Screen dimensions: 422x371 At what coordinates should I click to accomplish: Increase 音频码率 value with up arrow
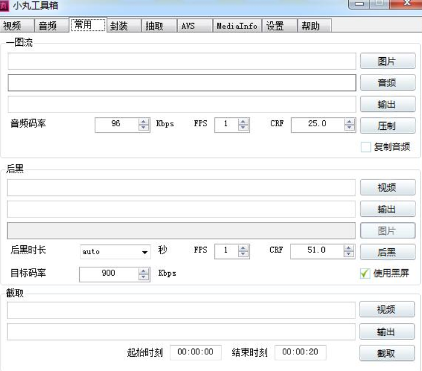coord(143,121)
